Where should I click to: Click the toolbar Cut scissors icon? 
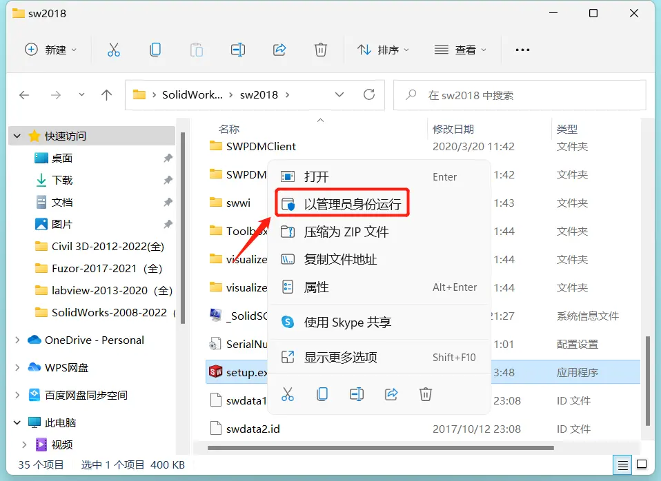[113, 50]
